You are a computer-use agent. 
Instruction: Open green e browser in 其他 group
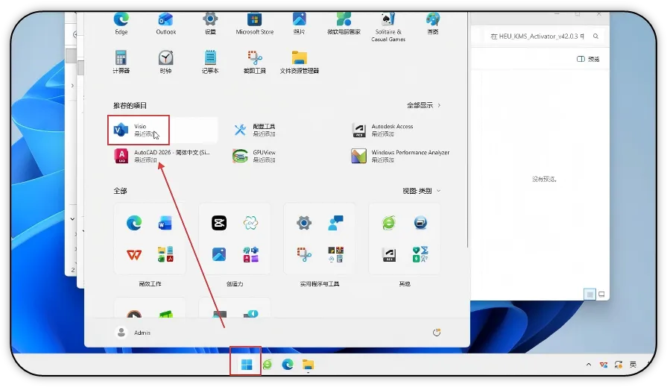pyautogui.click(x=389, y=223)
